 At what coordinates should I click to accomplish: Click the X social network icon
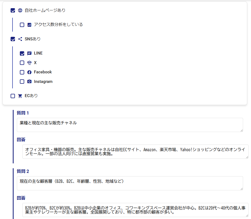[x=29, y=63]
